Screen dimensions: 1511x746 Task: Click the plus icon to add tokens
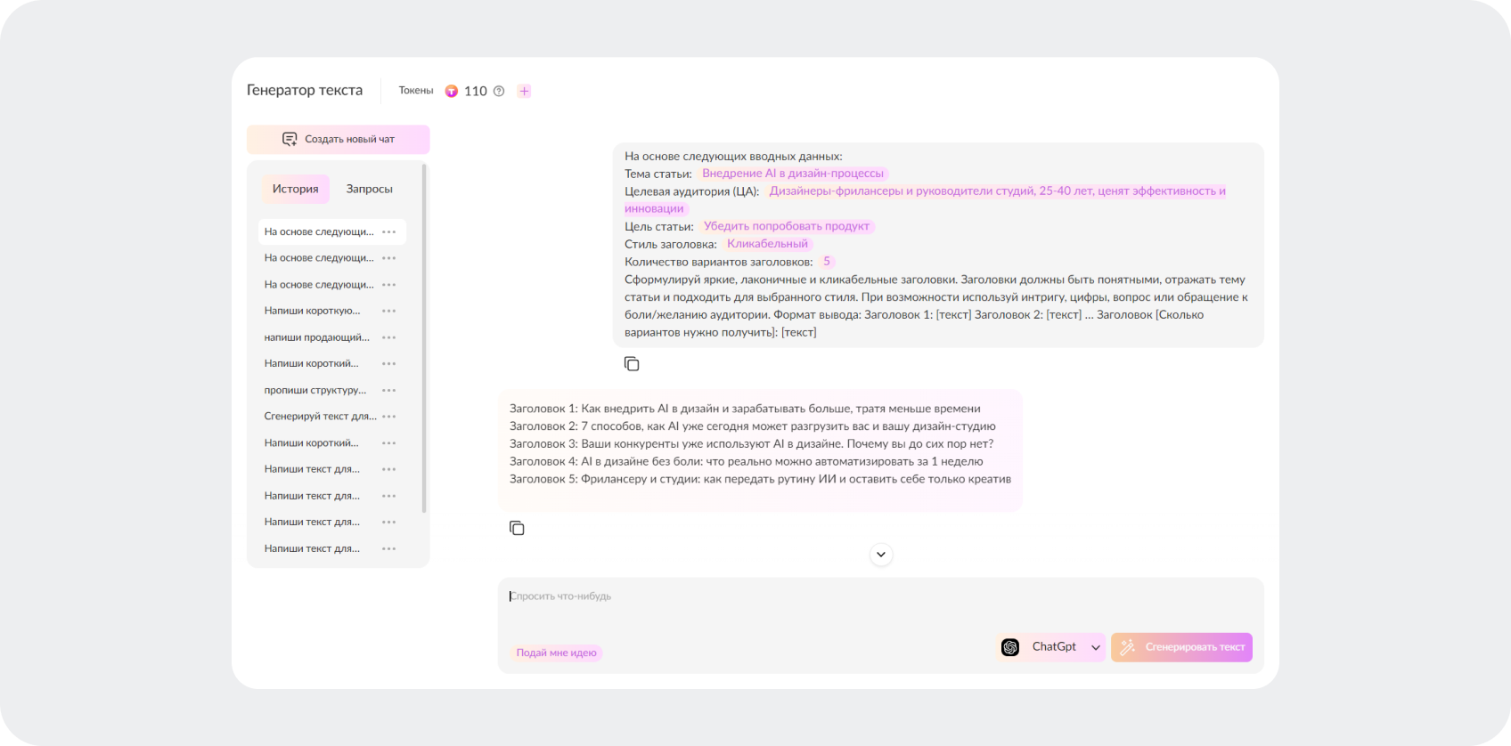click(524, 91)
